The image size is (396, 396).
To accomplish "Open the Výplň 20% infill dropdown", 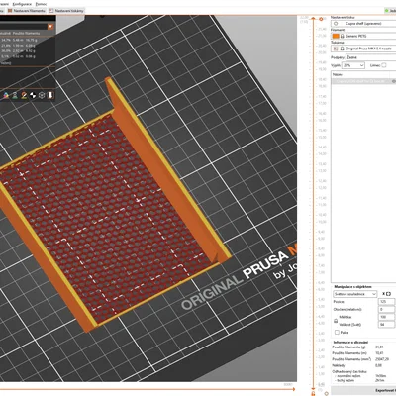I will tap(353, 65).
